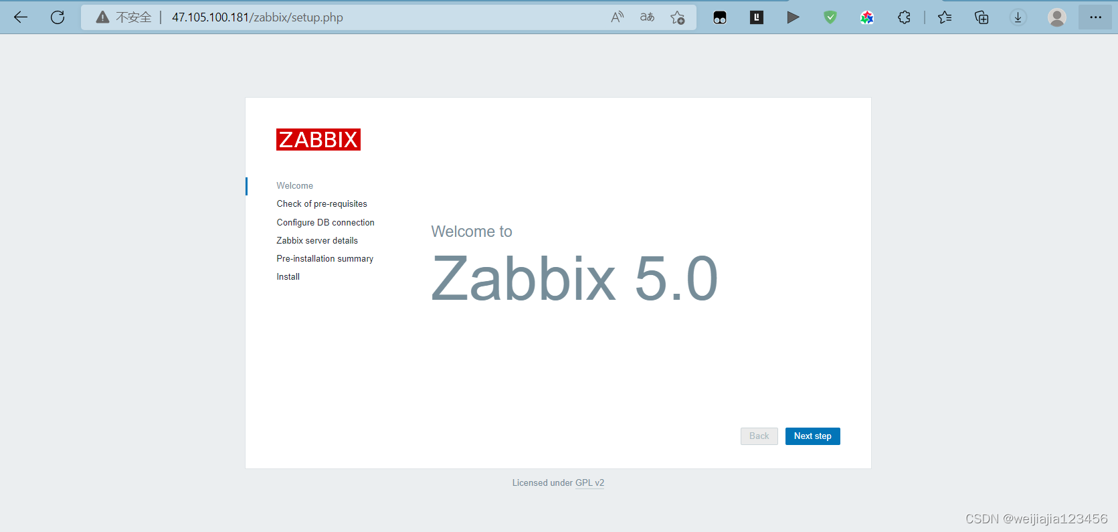This screenshot has height=532, width=1118.
Task: Add page to favorites with star-plus icon
Action: coord(678,17)
